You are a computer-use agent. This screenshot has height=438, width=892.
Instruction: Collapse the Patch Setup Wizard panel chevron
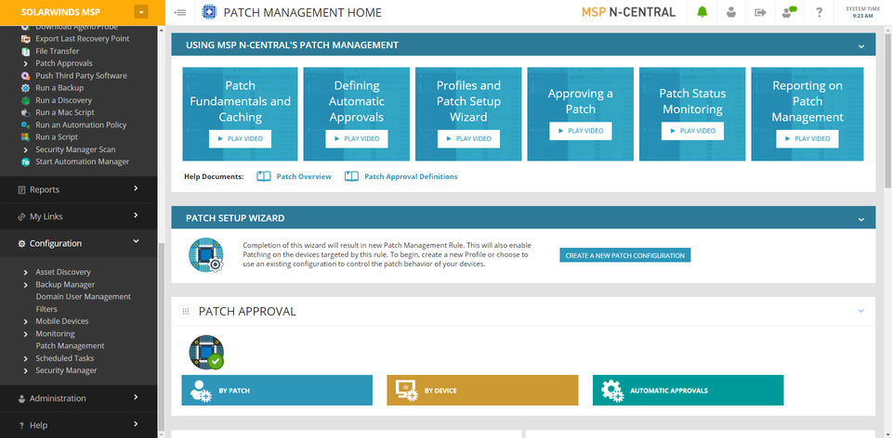tap(860, 219)
